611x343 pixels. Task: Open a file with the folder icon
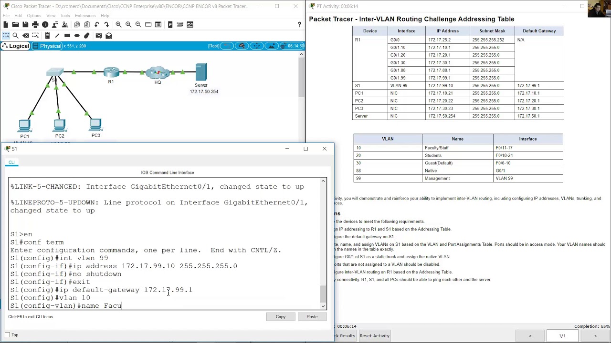[x=15, y=25]
